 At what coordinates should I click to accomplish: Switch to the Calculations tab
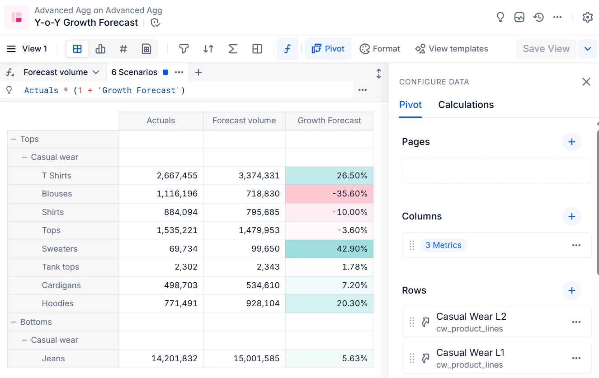pos(466,105)
